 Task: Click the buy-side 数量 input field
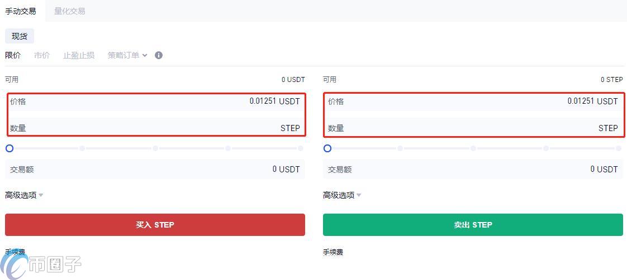pos(155,128)
